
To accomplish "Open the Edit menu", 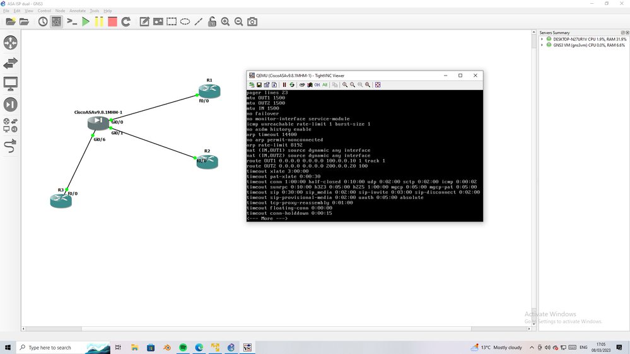I will 17,11.
